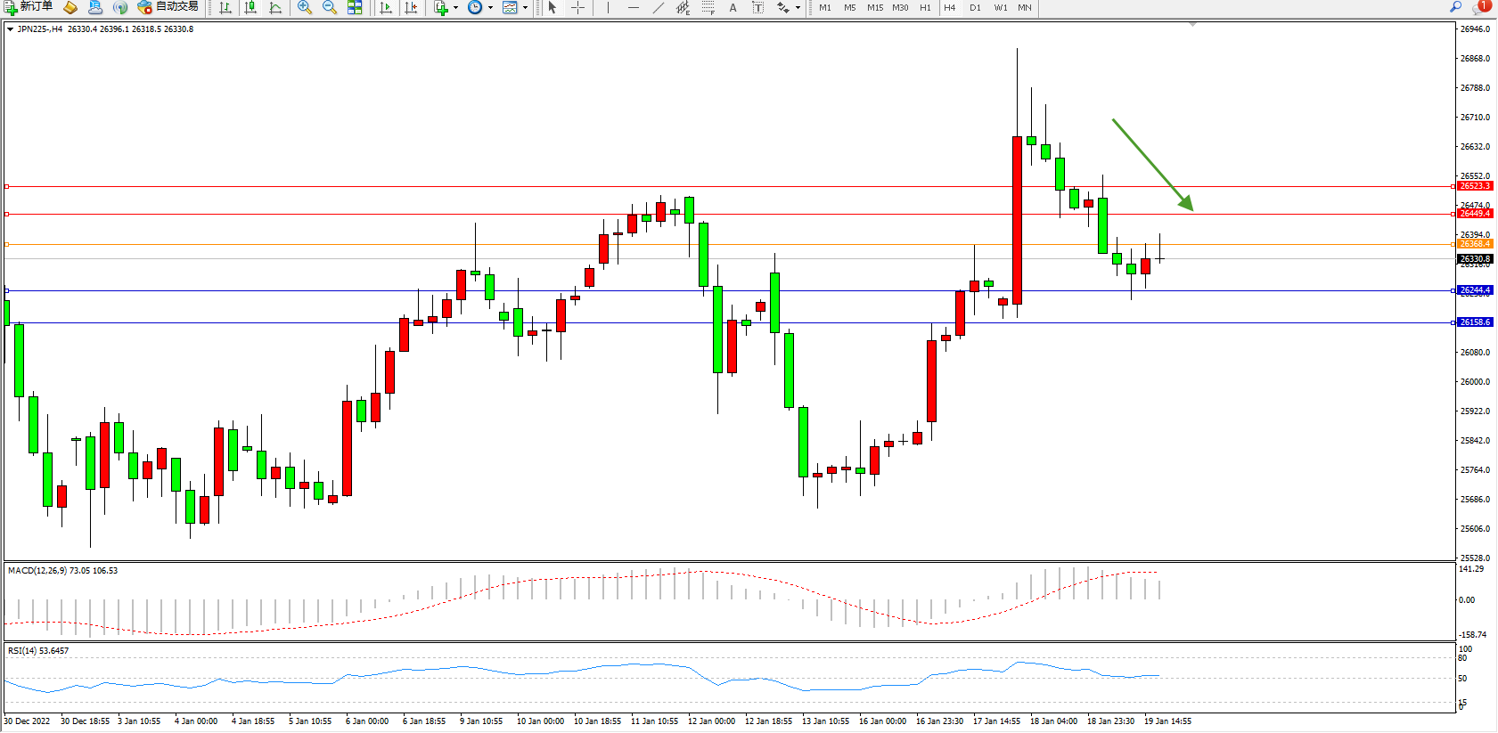Toggle chart shift button
Screen dimensions: 1498x733
[x=411, y=7]
